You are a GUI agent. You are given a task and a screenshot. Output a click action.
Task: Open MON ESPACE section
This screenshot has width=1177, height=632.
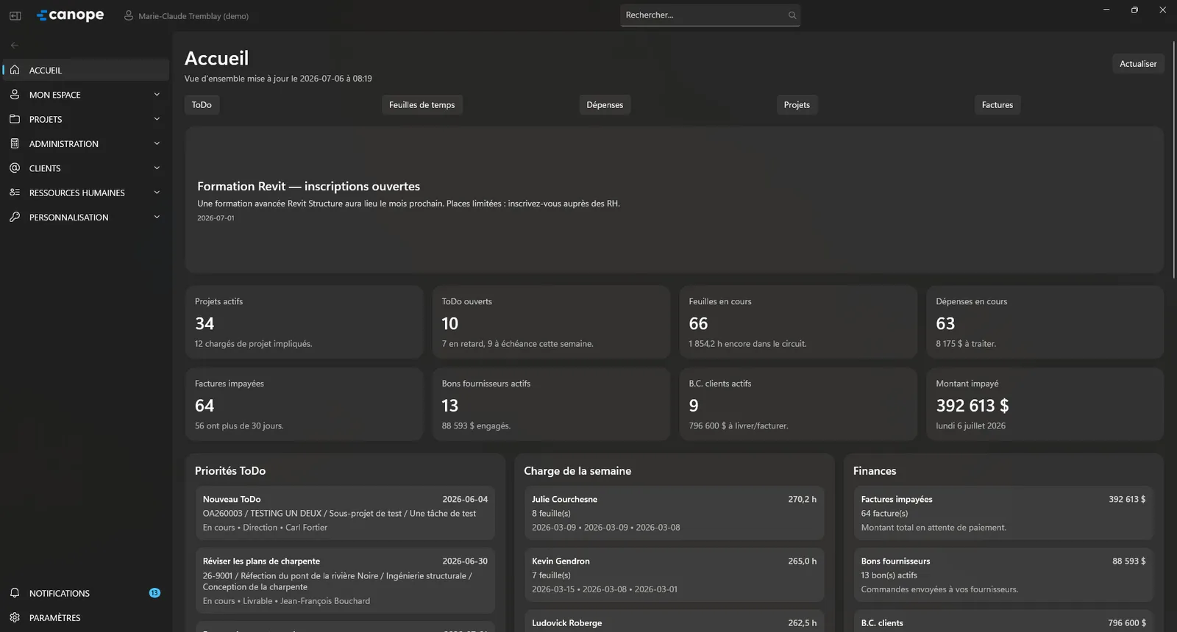[86, 94]
